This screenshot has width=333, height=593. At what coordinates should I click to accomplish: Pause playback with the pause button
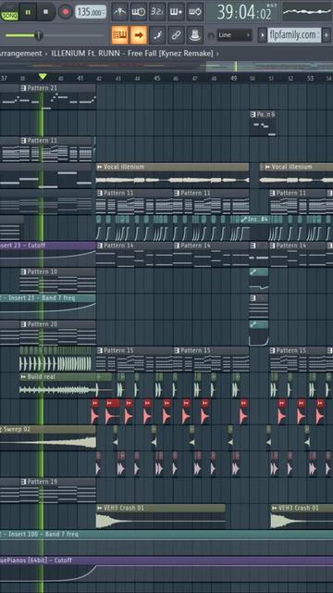[x=28, y=12]
